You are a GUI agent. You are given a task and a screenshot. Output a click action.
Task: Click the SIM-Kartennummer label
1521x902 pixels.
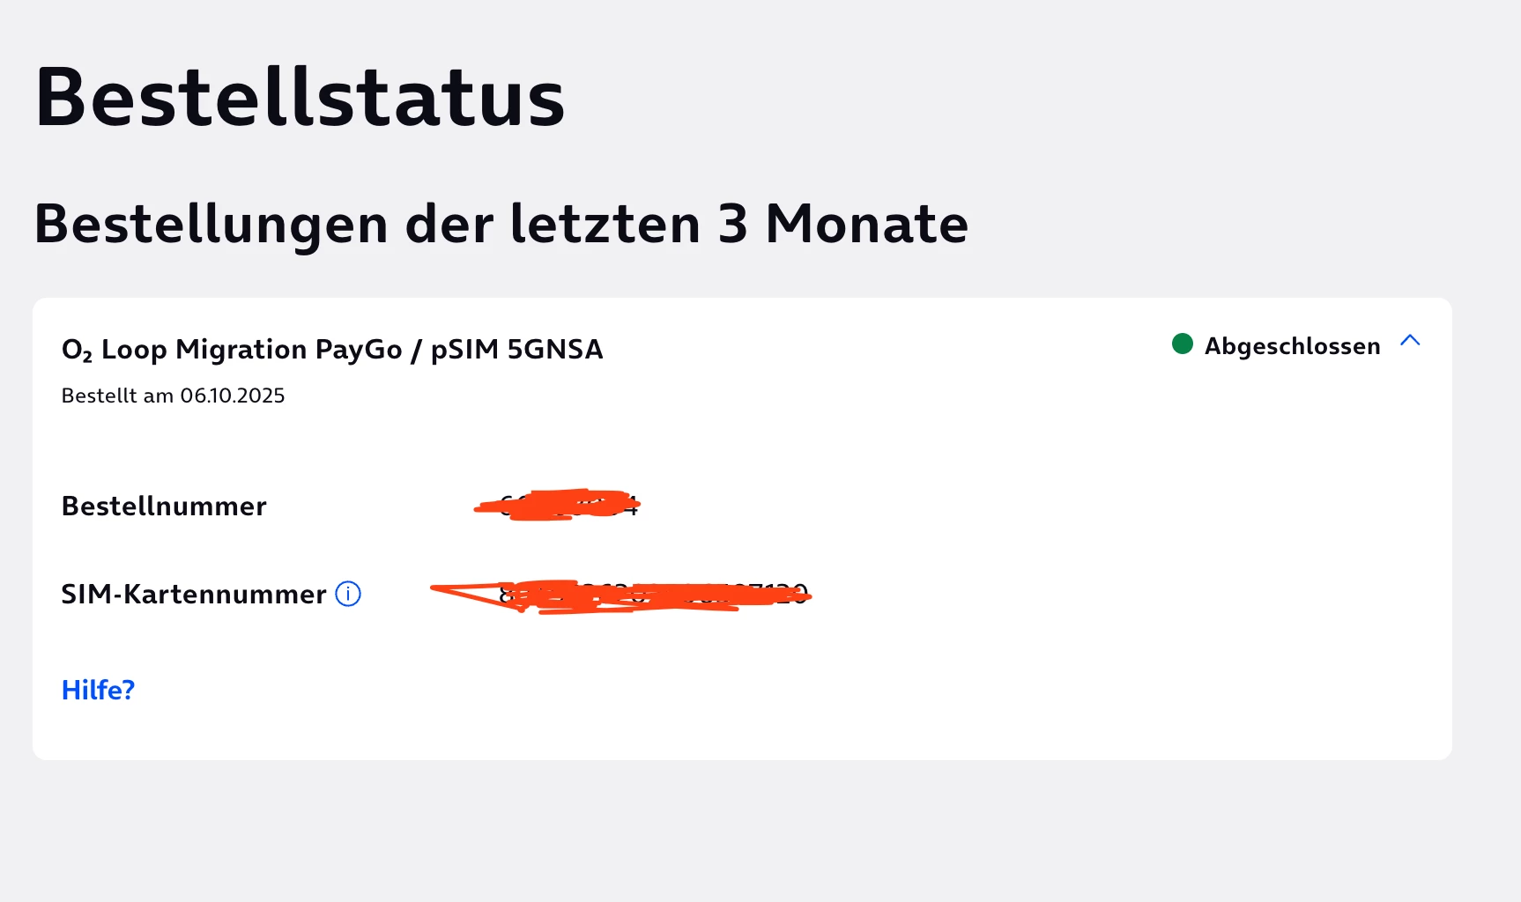(x=194, y=595)
